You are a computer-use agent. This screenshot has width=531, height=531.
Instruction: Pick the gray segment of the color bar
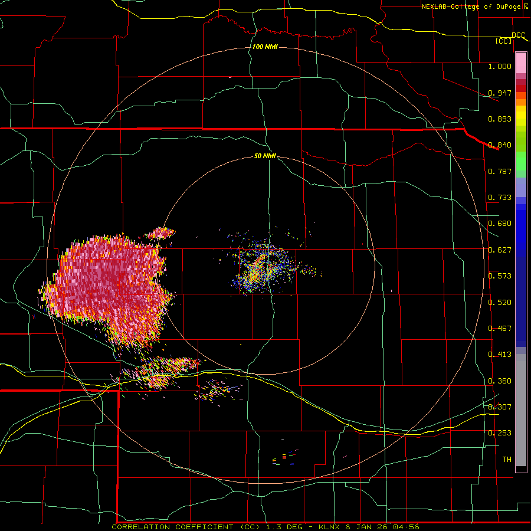521,410
